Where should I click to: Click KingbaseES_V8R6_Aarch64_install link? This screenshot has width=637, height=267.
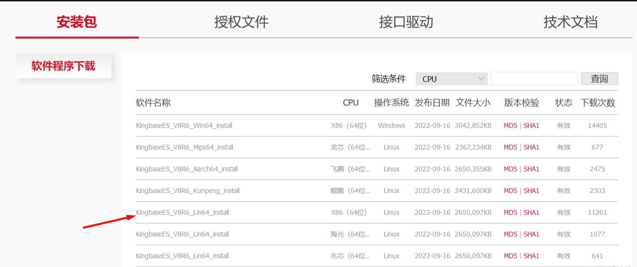[187, 169]
